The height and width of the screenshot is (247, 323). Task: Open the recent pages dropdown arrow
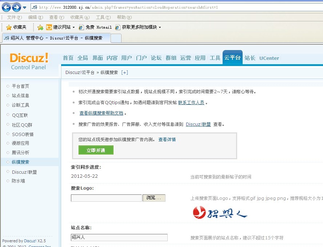tap(24, 8)
